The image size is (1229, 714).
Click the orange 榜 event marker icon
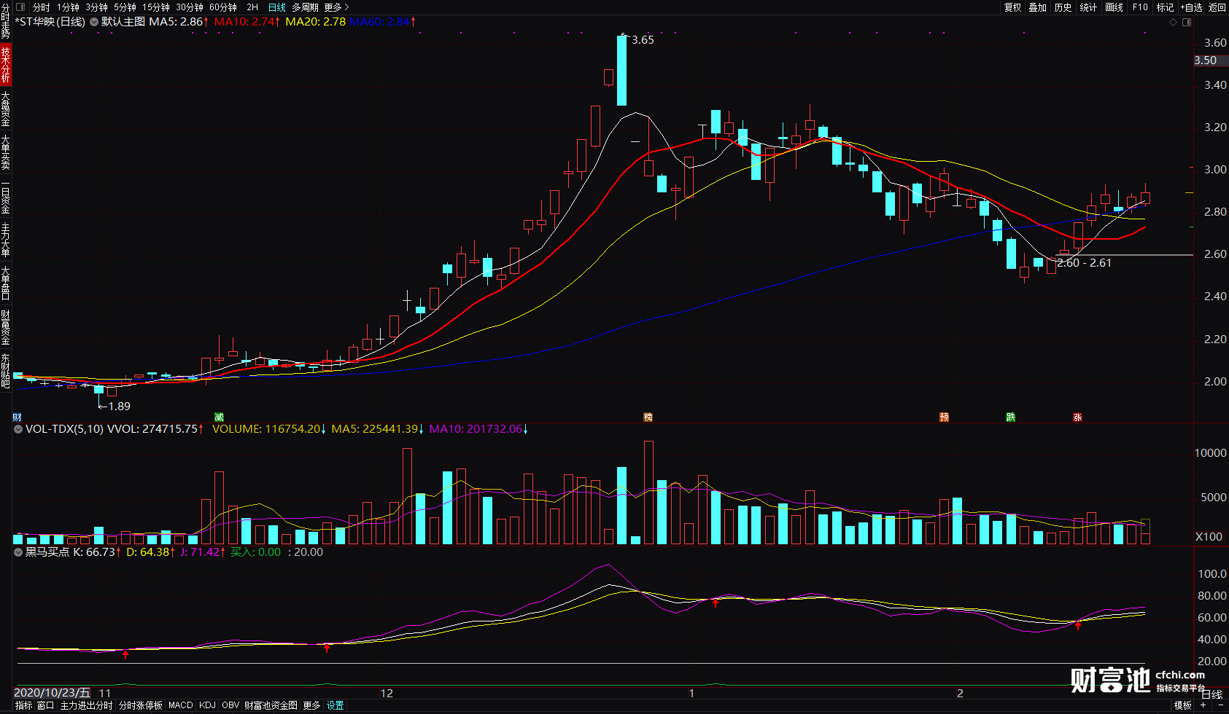coord(648,417)
